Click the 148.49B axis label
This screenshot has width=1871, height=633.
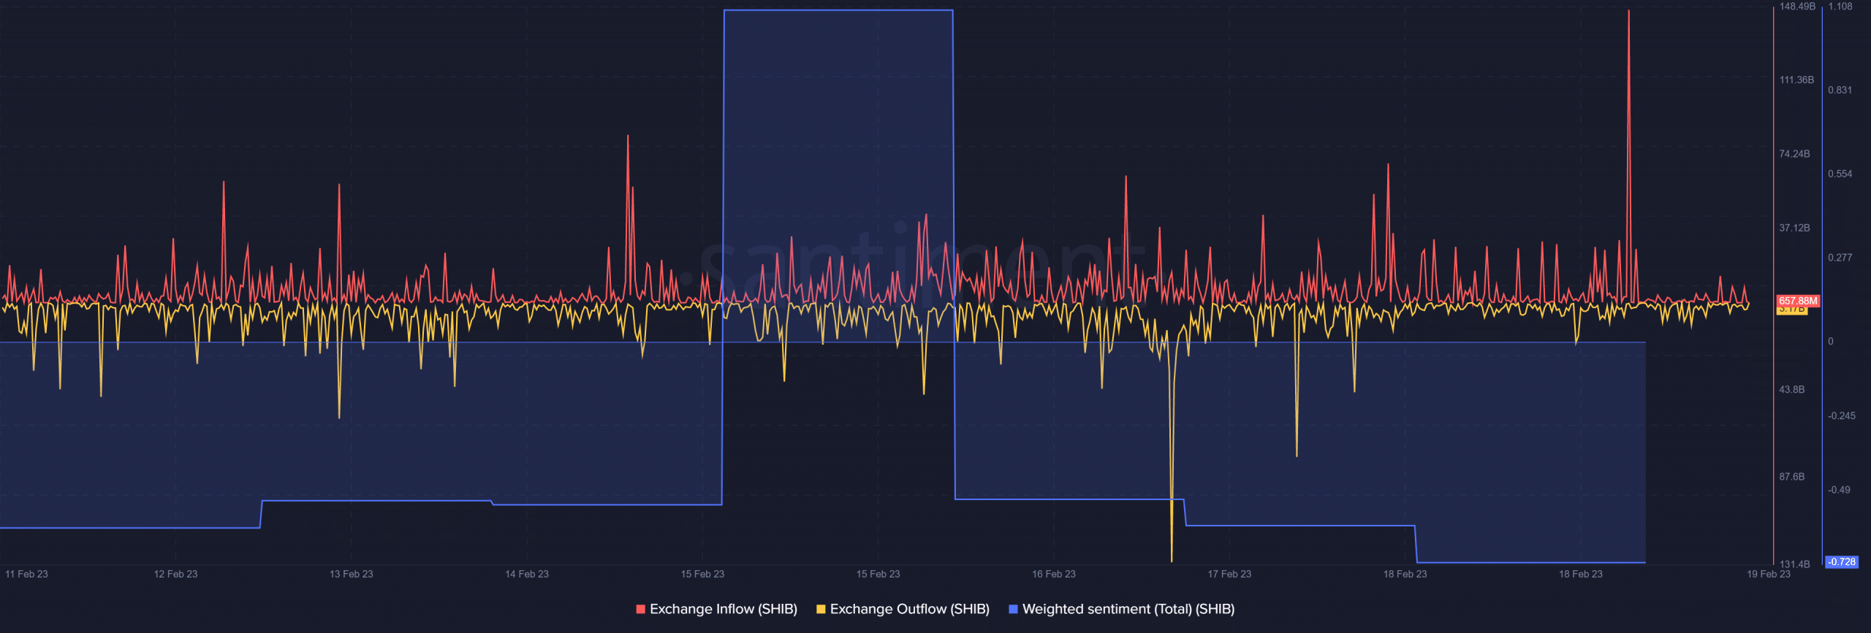tap(1797, 7)
